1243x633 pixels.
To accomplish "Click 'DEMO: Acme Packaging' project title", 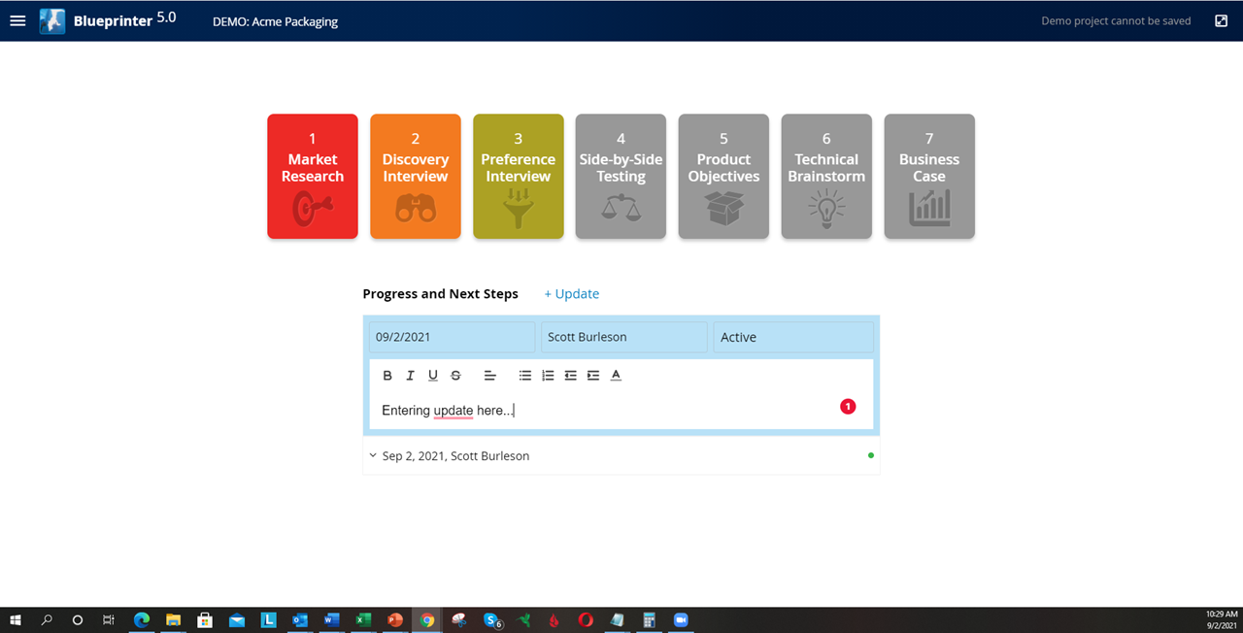I will pos(276,21).
